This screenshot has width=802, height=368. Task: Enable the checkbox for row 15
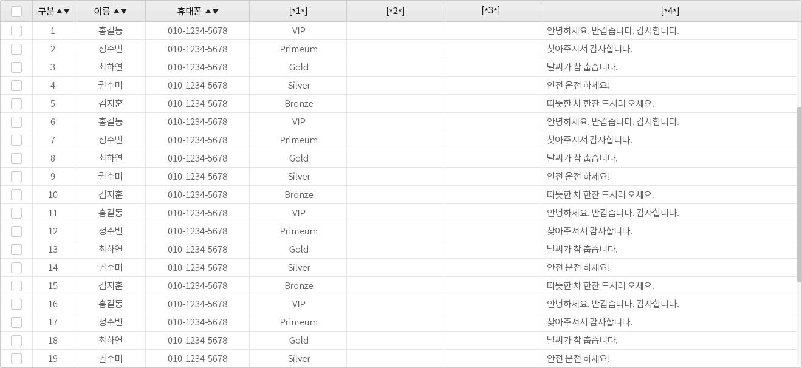[16, 285]
